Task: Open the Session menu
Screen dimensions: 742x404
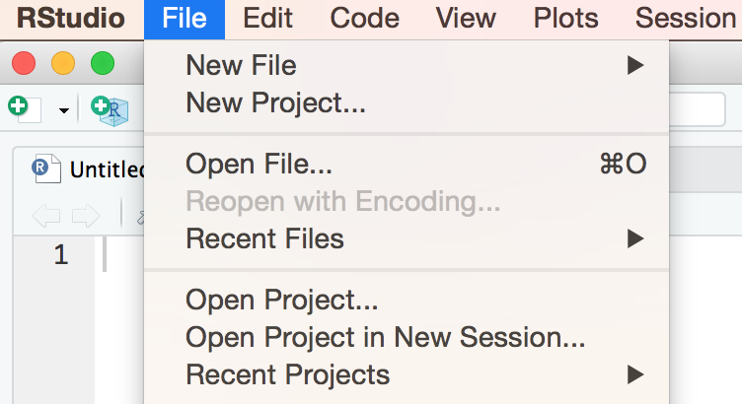Action: pos(685,19)
